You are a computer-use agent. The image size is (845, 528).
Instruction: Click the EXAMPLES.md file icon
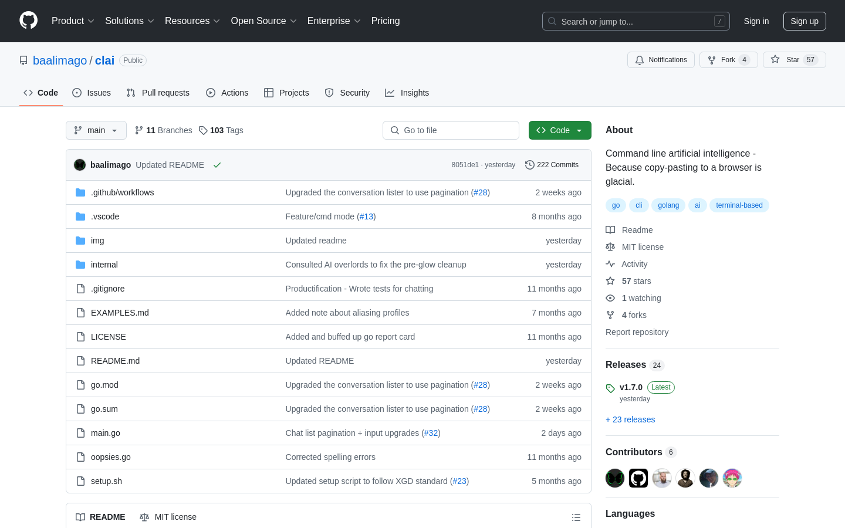80,313
